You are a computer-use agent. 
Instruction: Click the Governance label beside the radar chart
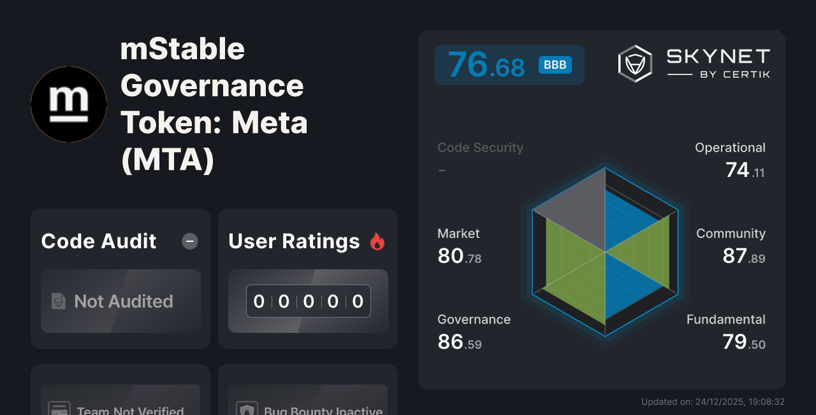[474, 320]
